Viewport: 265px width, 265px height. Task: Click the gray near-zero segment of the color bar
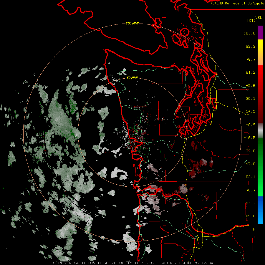[x=260, y=131]
